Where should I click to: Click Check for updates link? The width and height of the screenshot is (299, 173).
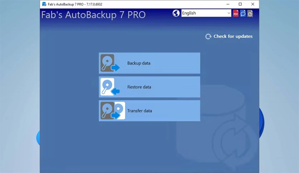233,36
